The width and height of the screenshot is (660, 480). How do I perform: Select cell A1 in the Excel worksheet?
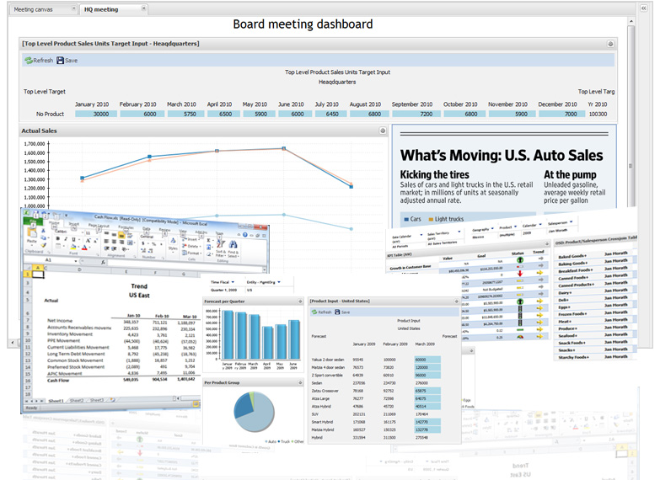click(x=38, y=275)
